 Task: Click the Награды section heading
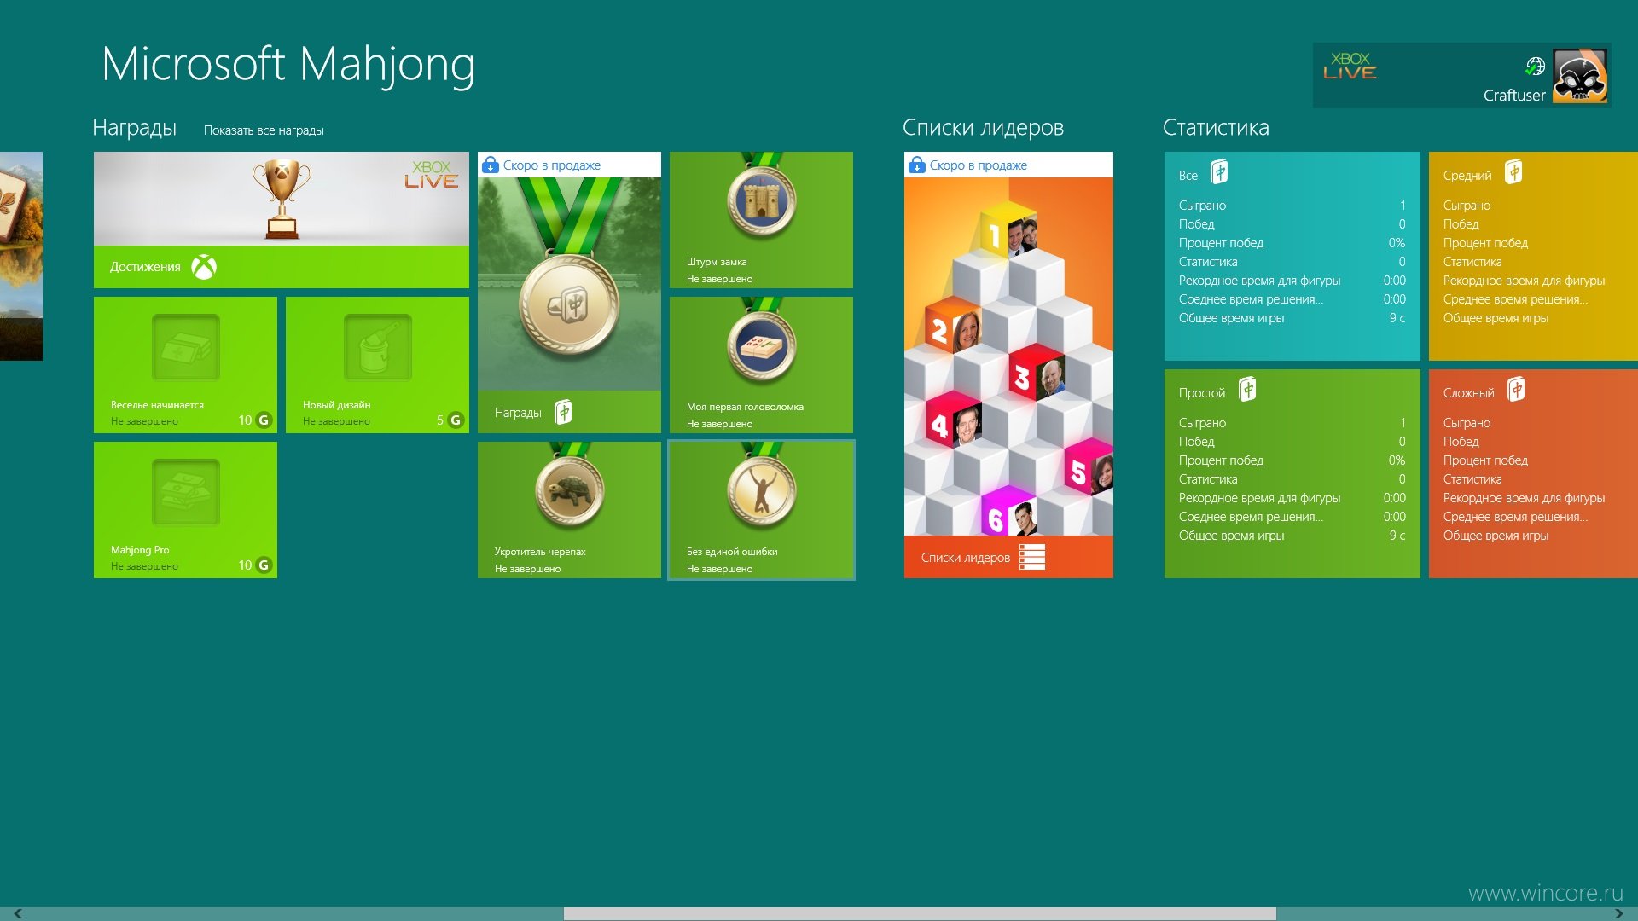pyautogui.click(x=134, y=128)
